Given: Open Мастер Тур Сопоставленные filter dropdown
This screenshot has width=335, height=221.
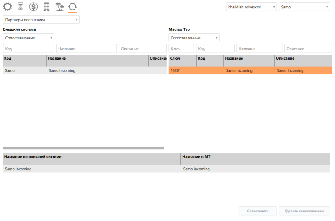Looking at the screenshot, I should [x=194, y=38].
